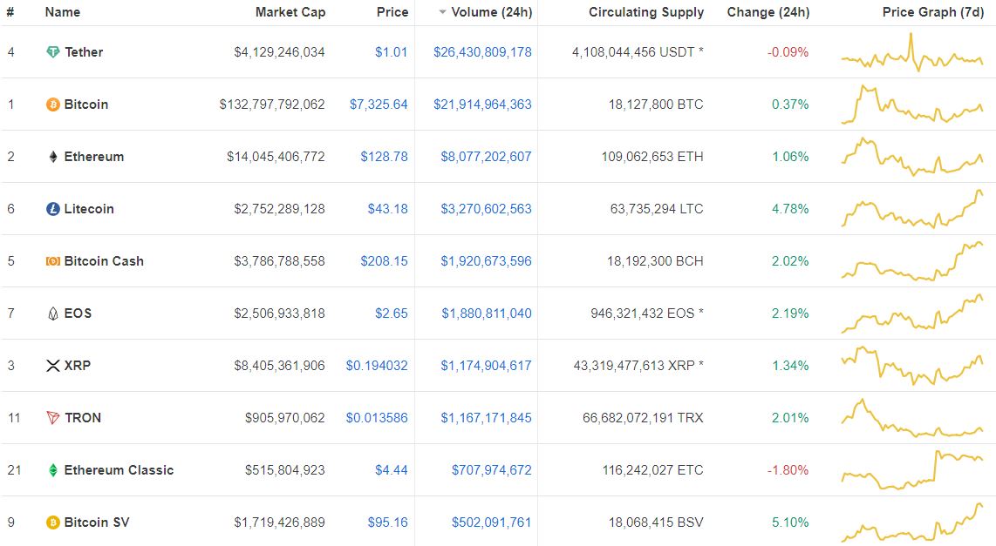Screen dimensions: 996x546
Task: Click the sort arrow beside Volume (24h)
Action: [x=442, y=12]
